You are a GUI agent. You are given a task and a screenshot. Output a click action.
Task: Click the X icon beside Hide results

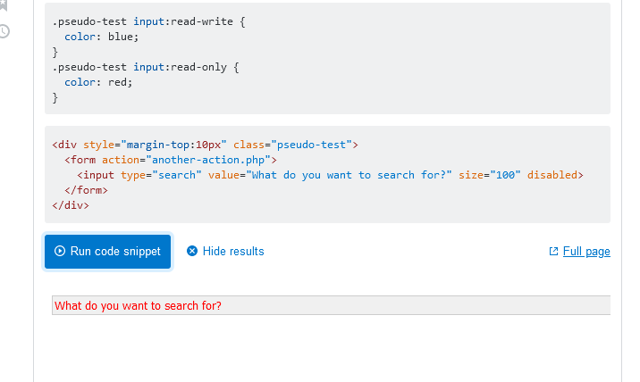tap(192, 252)
